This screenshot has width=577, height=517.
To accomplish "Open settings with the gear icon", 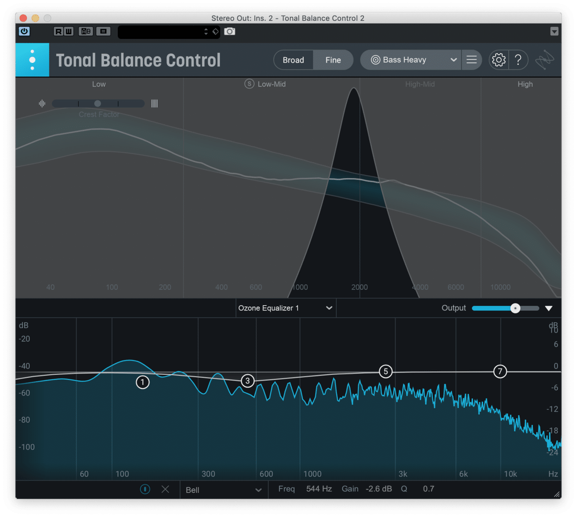I will 499,60.
